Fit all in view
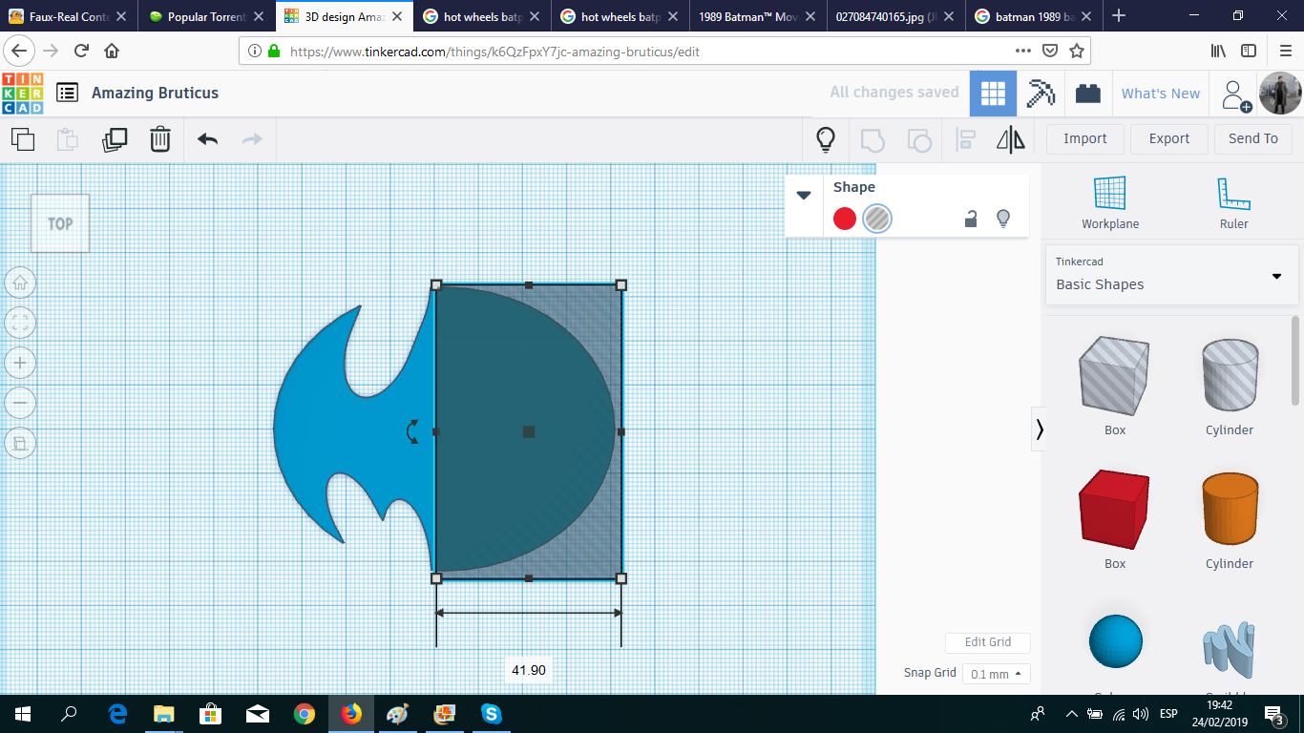The width and height of the screenshot is (1304, 733). click(x=20, y=322)
